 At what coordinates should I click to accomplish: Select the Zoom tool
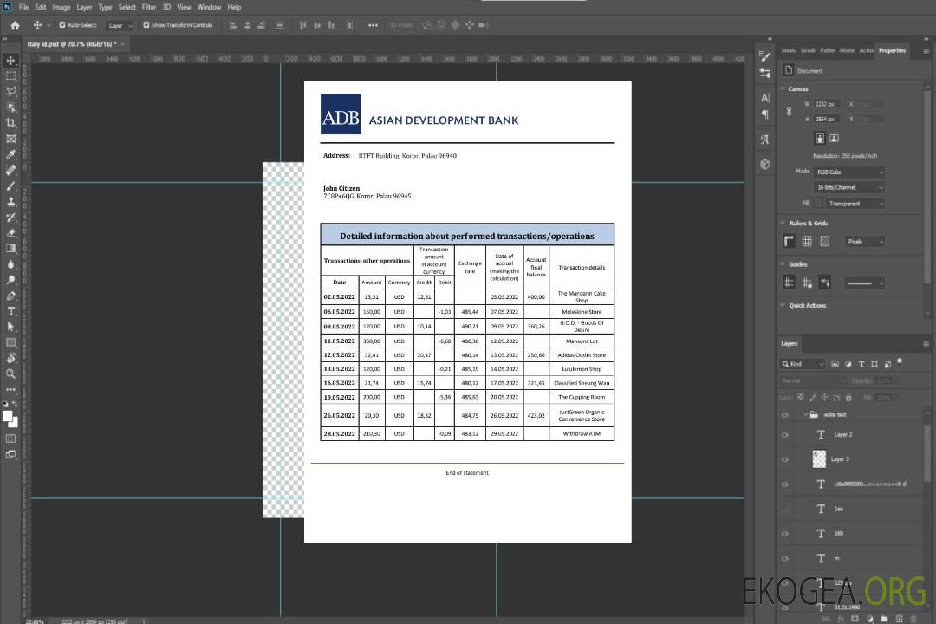[x=11, y=374]
